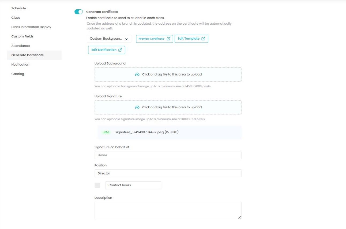
Task: Go to Class Information Display settings
Action: point(31,27)
